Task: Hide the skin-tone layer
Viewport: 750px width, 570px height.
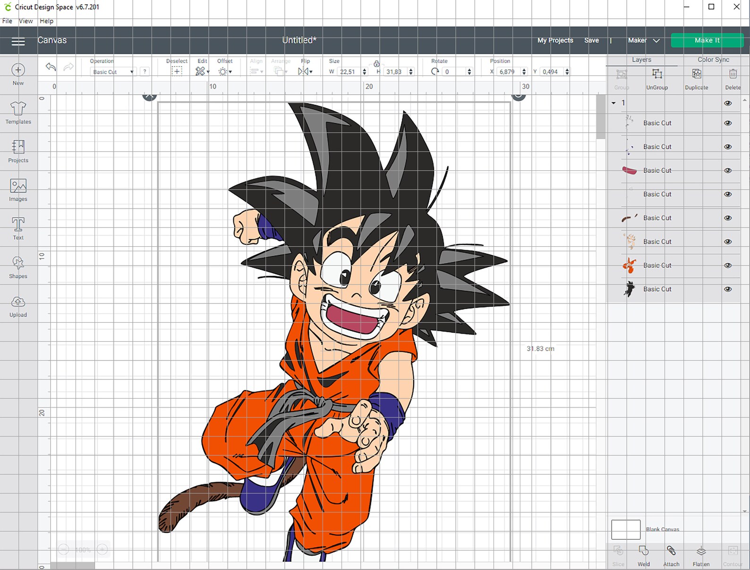Action: click(728, 242)
